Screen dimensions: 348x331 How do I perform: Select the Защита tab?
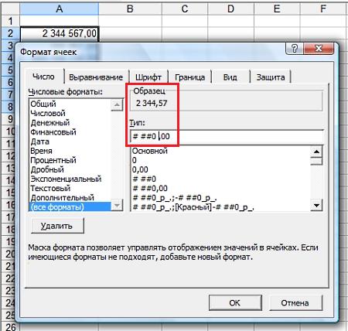[x=271, y=77]
